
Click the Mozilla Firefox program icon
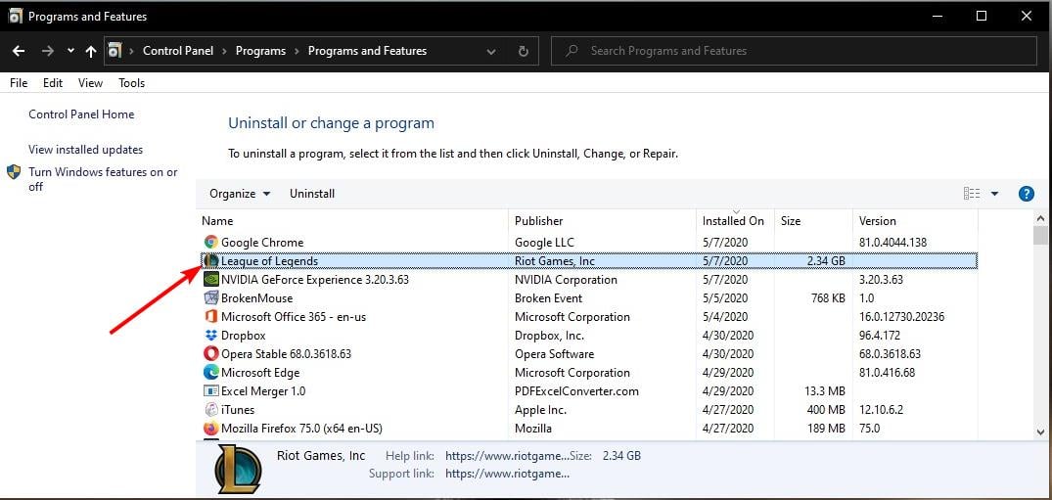pos(210,429)
